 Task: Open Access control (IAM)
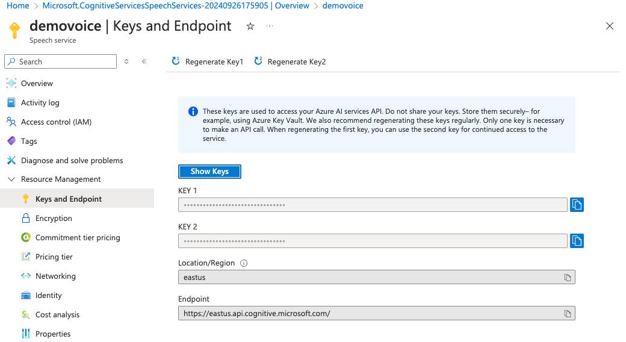pyautogui.click(x=56, y=122)
